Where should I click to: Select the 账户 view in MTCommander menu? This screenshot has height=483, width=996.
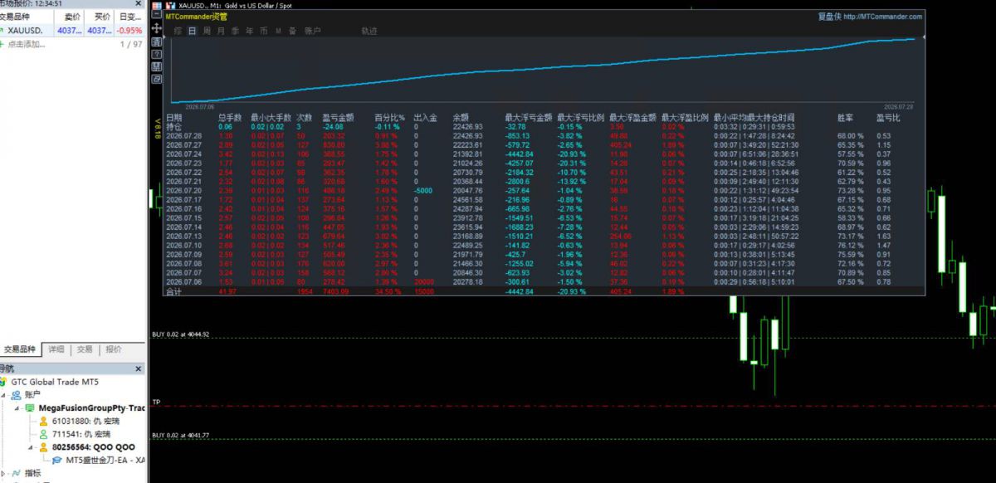[313, 31]
